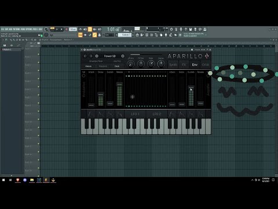
Task: Click the Unison button
Action: [x=88, y=66]
